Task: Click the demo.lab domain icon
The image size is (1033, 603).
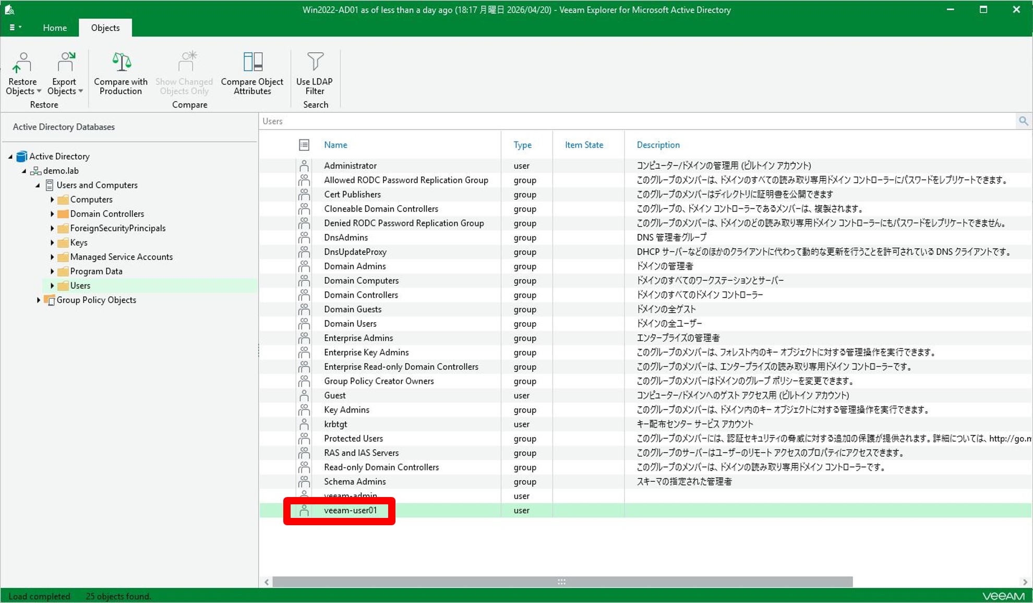Action: (x=35, y=171)
